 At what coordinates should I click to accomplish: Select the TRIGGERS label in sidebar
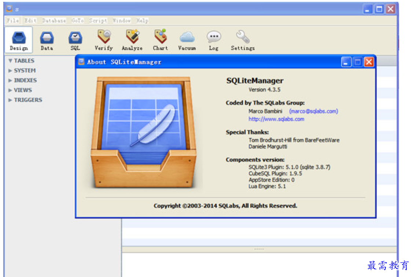point(28,100)
